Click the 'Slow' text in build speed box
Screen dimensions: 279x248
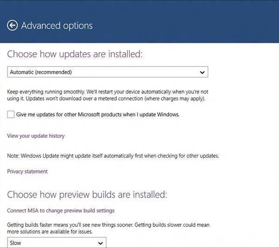click(x=15, y=243)
